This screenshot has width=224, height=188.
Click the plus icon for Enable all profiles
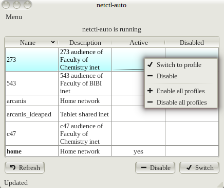(x=150, y=91)
